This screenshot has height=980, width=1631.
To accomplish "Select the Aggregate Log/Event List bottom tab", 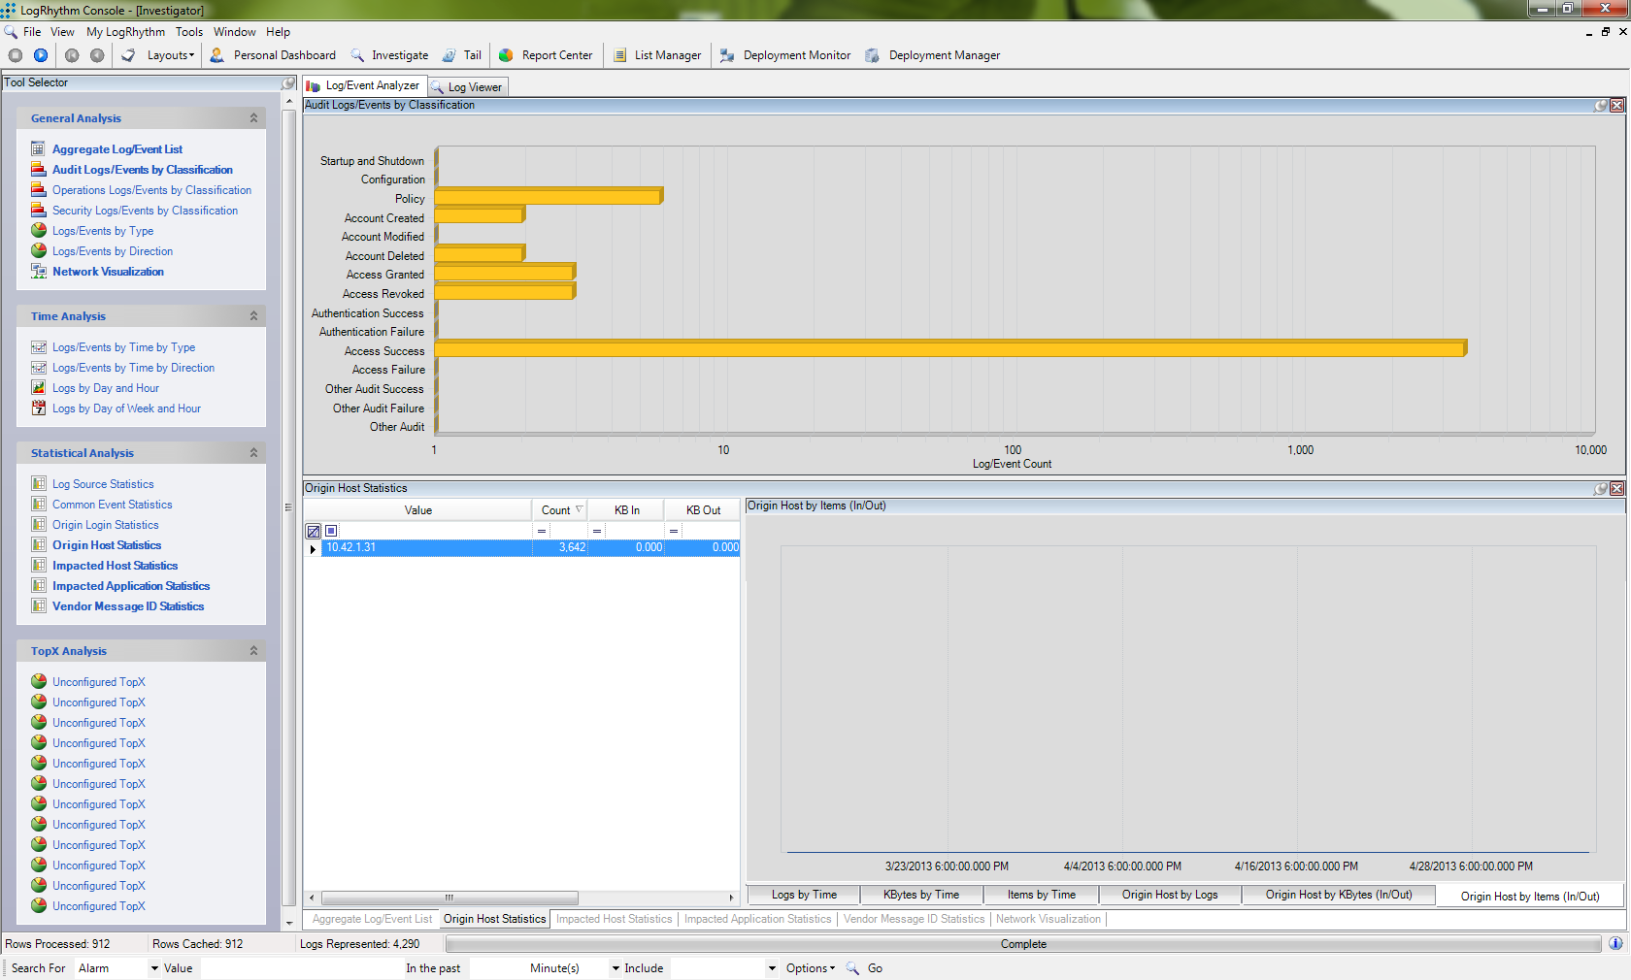I will click(372, 919).
